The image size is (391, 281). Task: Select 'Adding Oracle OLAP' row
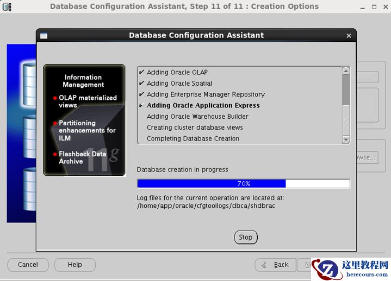coord(240,72)
